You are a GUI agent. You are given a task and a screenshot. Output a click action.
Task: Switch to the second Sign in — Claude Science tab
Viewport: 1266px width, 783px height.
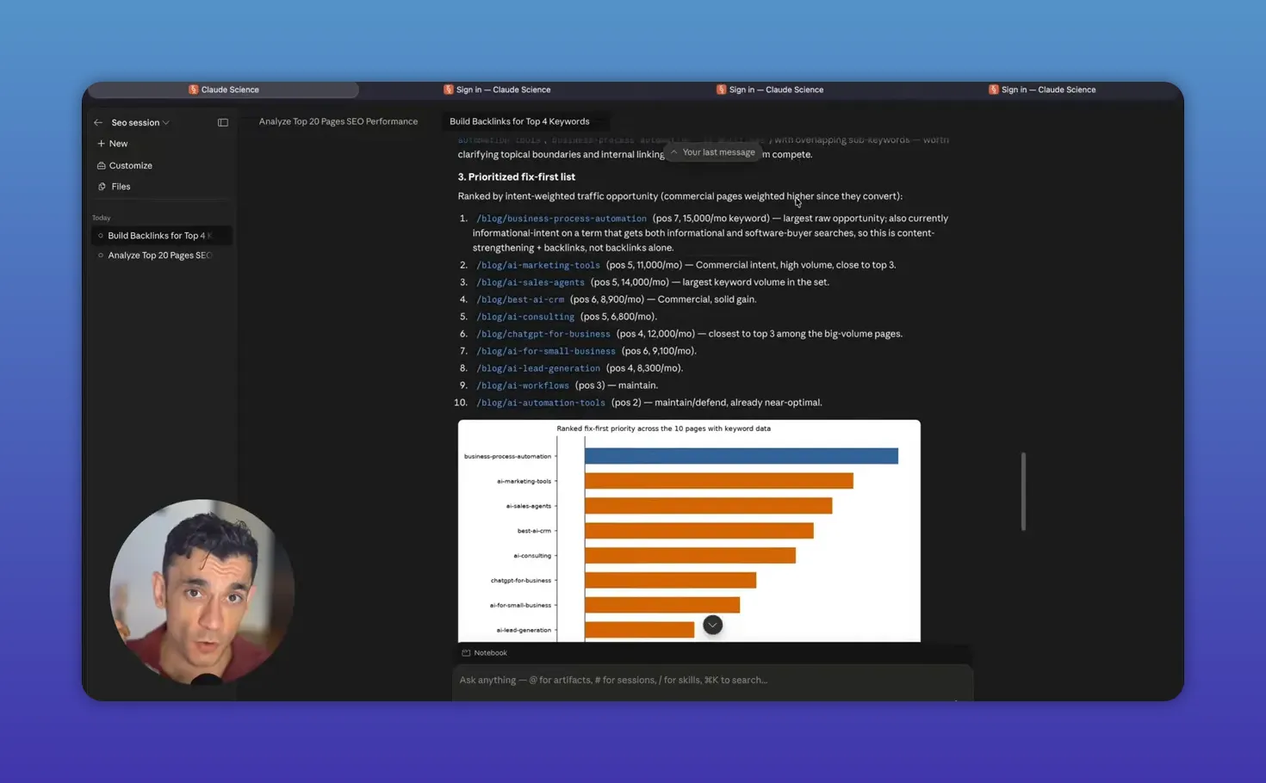coord(770,89)
